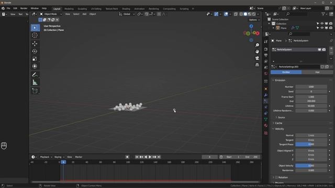Click the Lifetime field showing 50.000
The height and width of the screenshot is (188, 335).
tap(311, 106)
